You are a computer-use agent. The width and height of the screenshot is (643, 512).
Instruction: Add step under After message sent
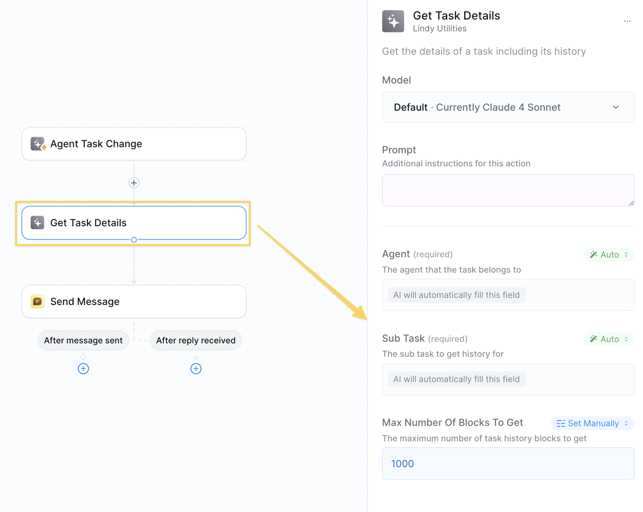(83, 369)
